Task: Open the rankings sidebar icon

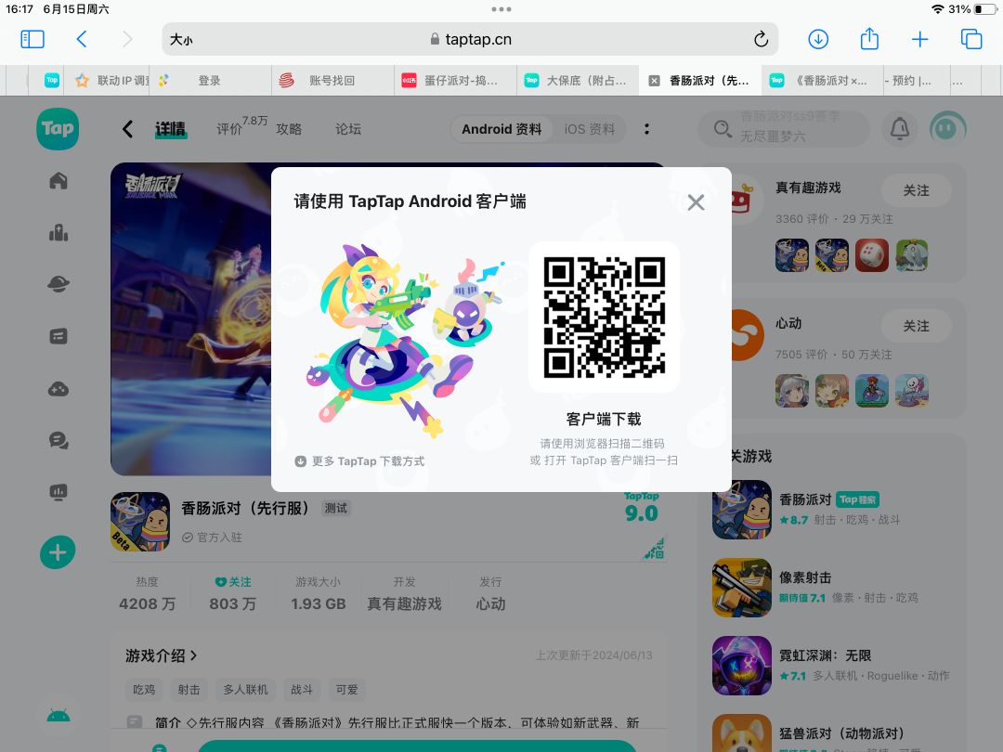Action: [x=59, y=233]
